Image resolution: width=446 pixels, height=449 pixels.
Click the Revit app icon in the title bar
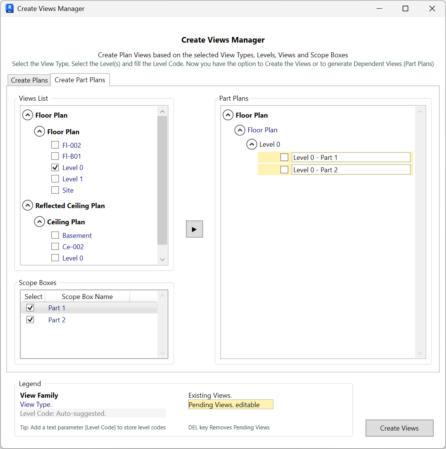tap(9, 8)
